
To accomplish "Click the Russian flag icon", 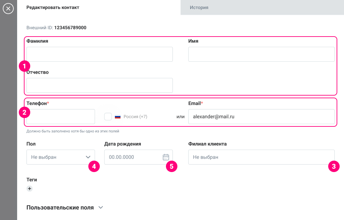I will pos(118,117).
